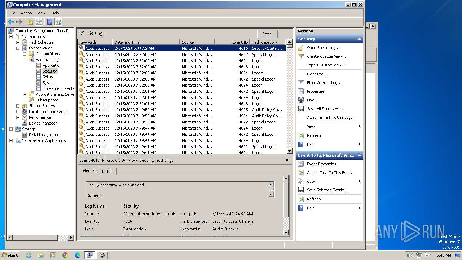Screen dimensions: 462x260
Task: Click Clear Log in the Actions pane
Action: pyautogui.click(x=317, y=74)
